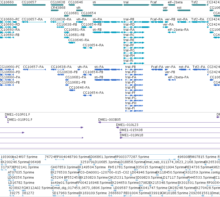Select the DME1-019N18 clone label
This screenshot has height=197, width=220.
132,135
